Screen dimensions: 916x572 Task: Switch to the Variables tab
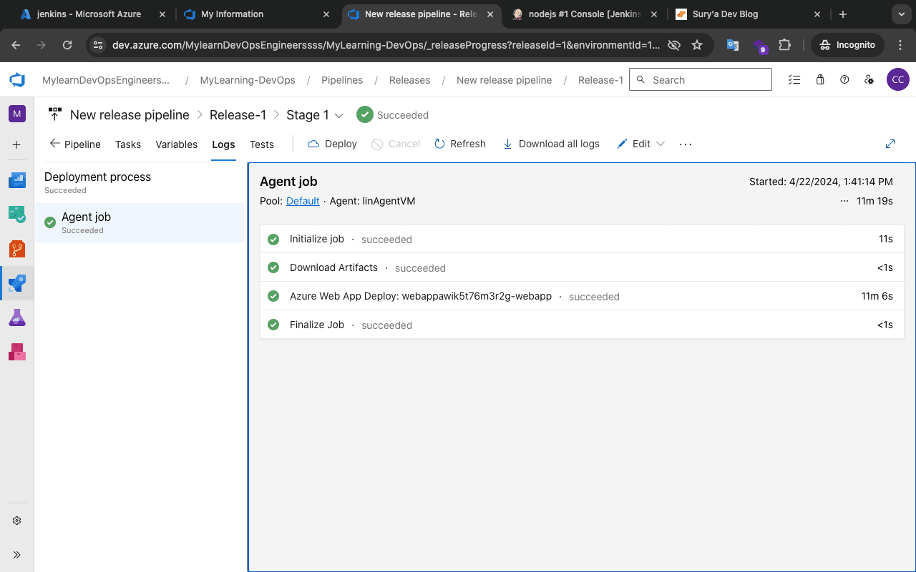176,144
